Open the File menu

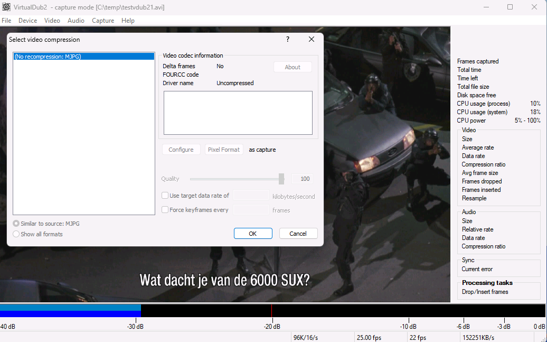[6, 21]
